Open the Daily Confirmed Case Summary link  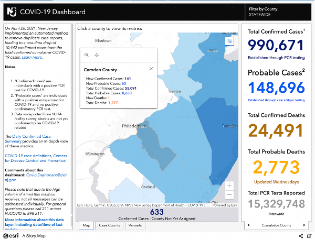coord(28,139)
